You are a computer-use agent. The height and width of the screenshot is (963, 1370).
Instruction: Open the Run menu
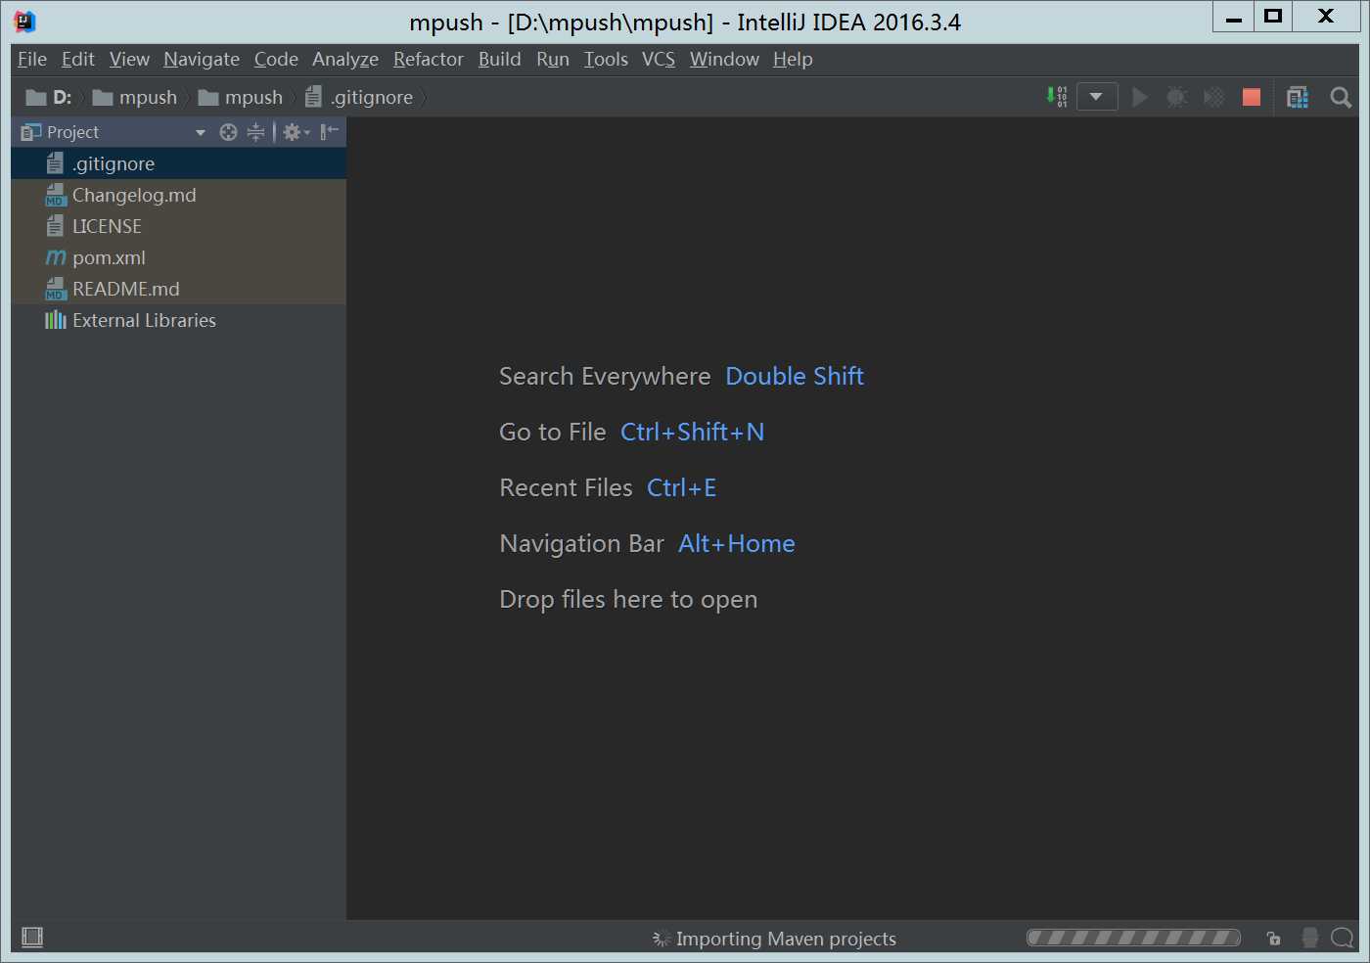click(x=553, y=59)
